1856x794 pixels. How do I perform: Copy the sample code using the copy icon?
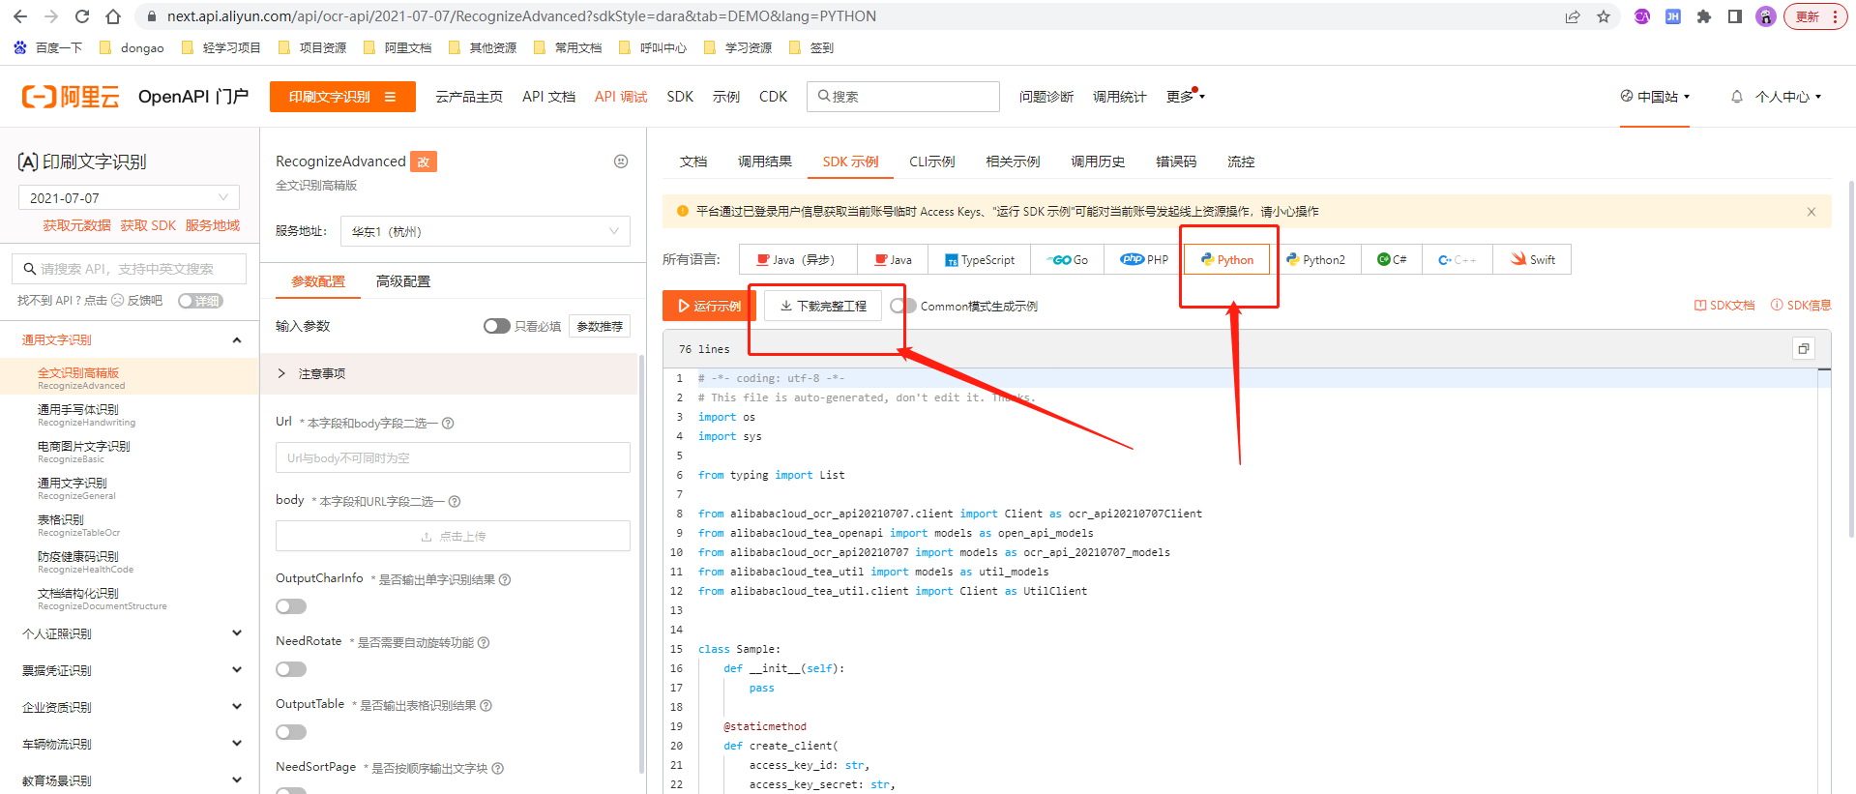(x=1803, y=349)
